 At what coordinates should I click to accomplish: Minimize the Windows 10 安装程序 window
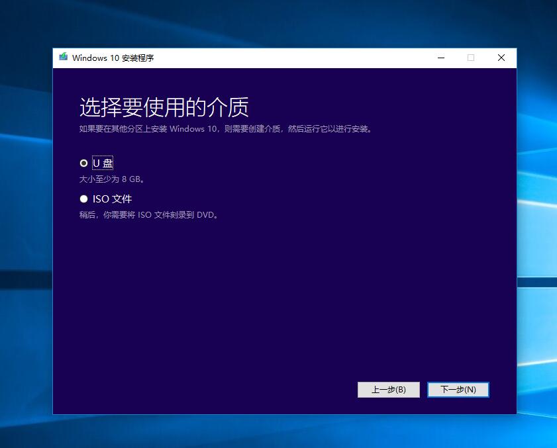pyautogui.click(x=440, y=58)
